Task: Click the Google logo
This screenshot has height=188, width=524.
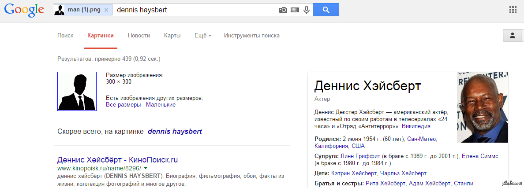Action: point(24,11)
